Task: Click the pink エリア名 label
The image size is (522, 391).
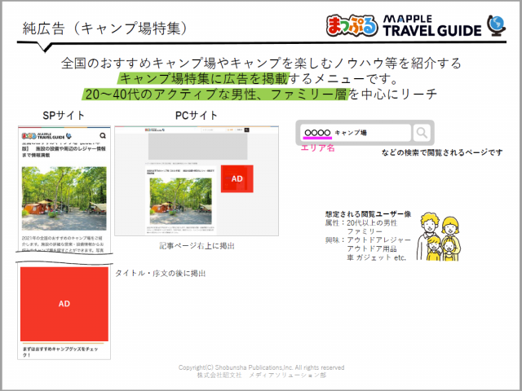Action: [x=318, y=147]
